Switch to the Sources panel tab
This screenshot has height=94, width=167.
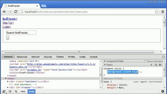(x=48, y=57)
